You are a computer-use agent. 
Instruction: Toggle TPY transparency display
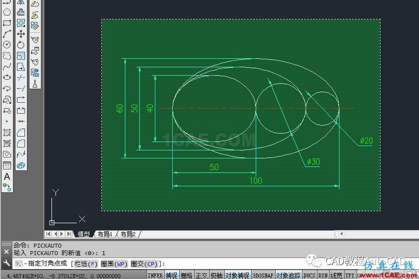pos(350,276)
